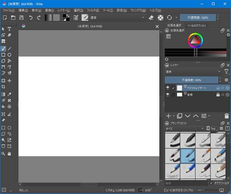Click the layer 不透明度 100% slider
This screenshot has width=231, height=194.
(x=193, y=80)
